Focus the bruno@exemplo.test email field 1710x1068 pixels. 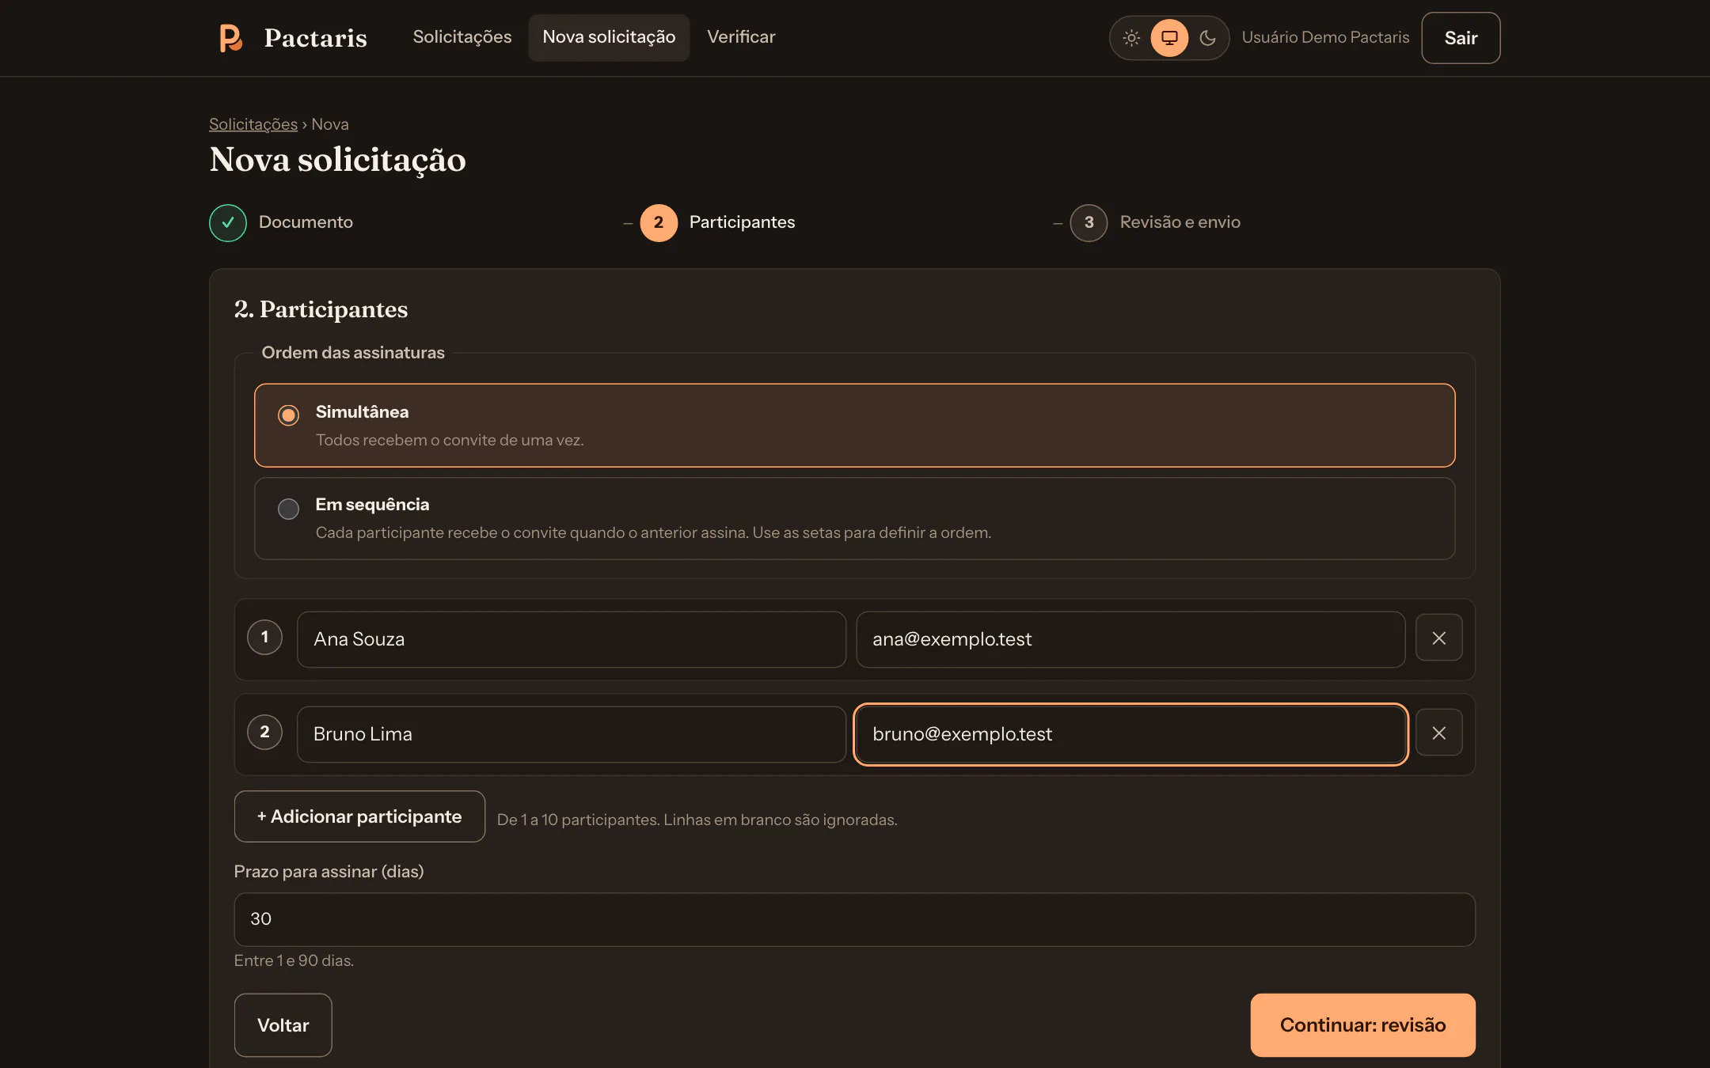pyautogui.click(x=1130, y=734)
